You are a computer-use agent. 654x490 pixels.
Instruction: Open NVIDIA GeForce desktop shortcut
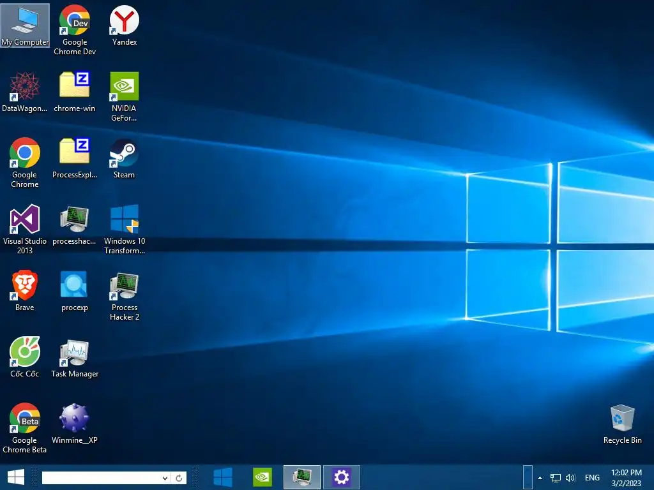point(124,96)
